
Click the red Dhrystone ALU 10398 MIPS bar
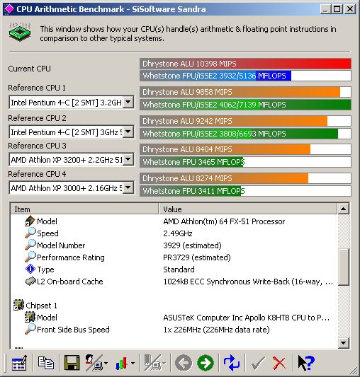245,64
